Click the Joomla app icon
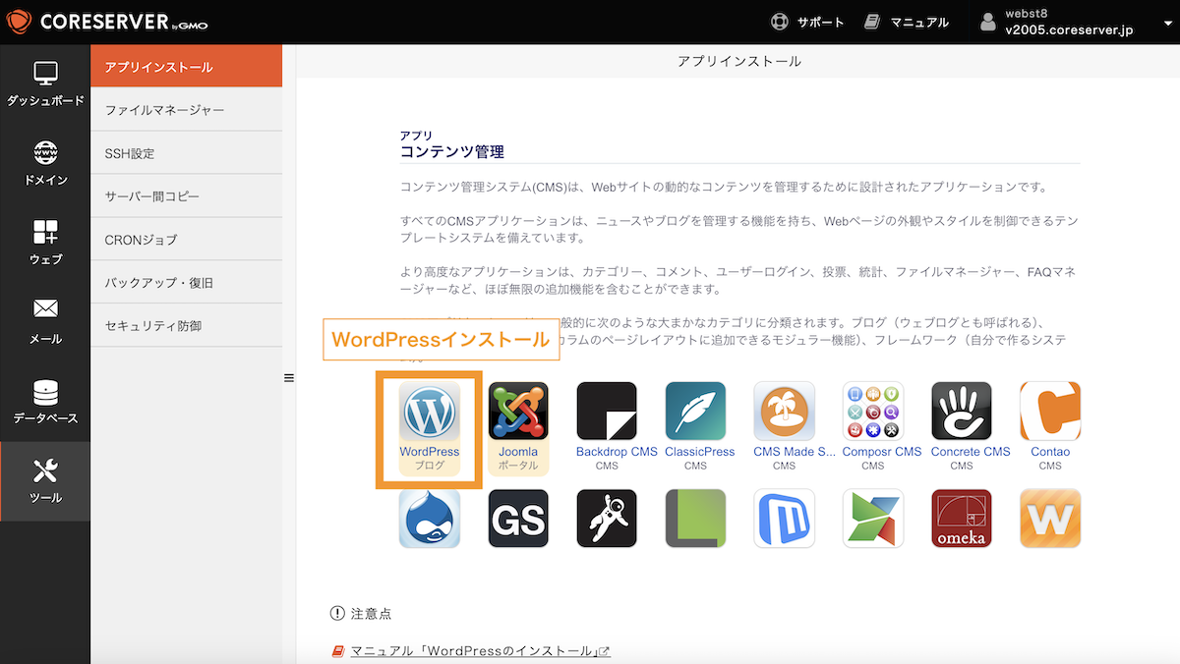This screenshot has width=1180, height=664. [x=518, y=412]
